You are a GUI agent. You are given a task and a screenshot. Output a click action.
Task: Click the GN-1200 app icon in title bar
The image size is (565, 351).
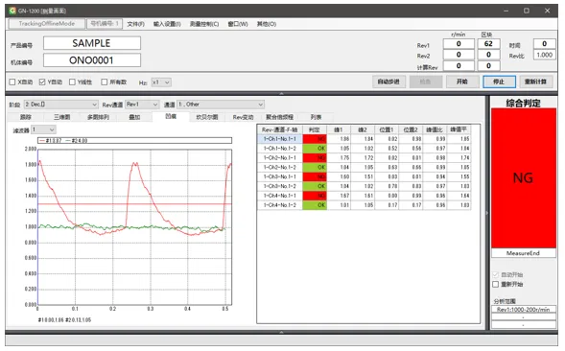pyautogui.click(x=12, y=11)
